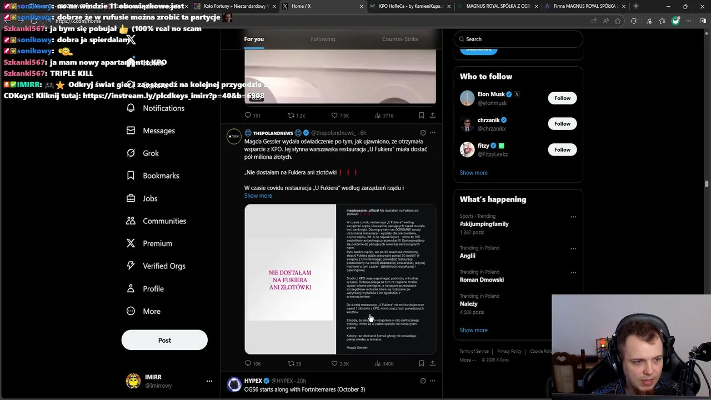This screenshot has width=711, height=400.
Task: Reply to the video post (151)
Action: click(x=253, y=116)
